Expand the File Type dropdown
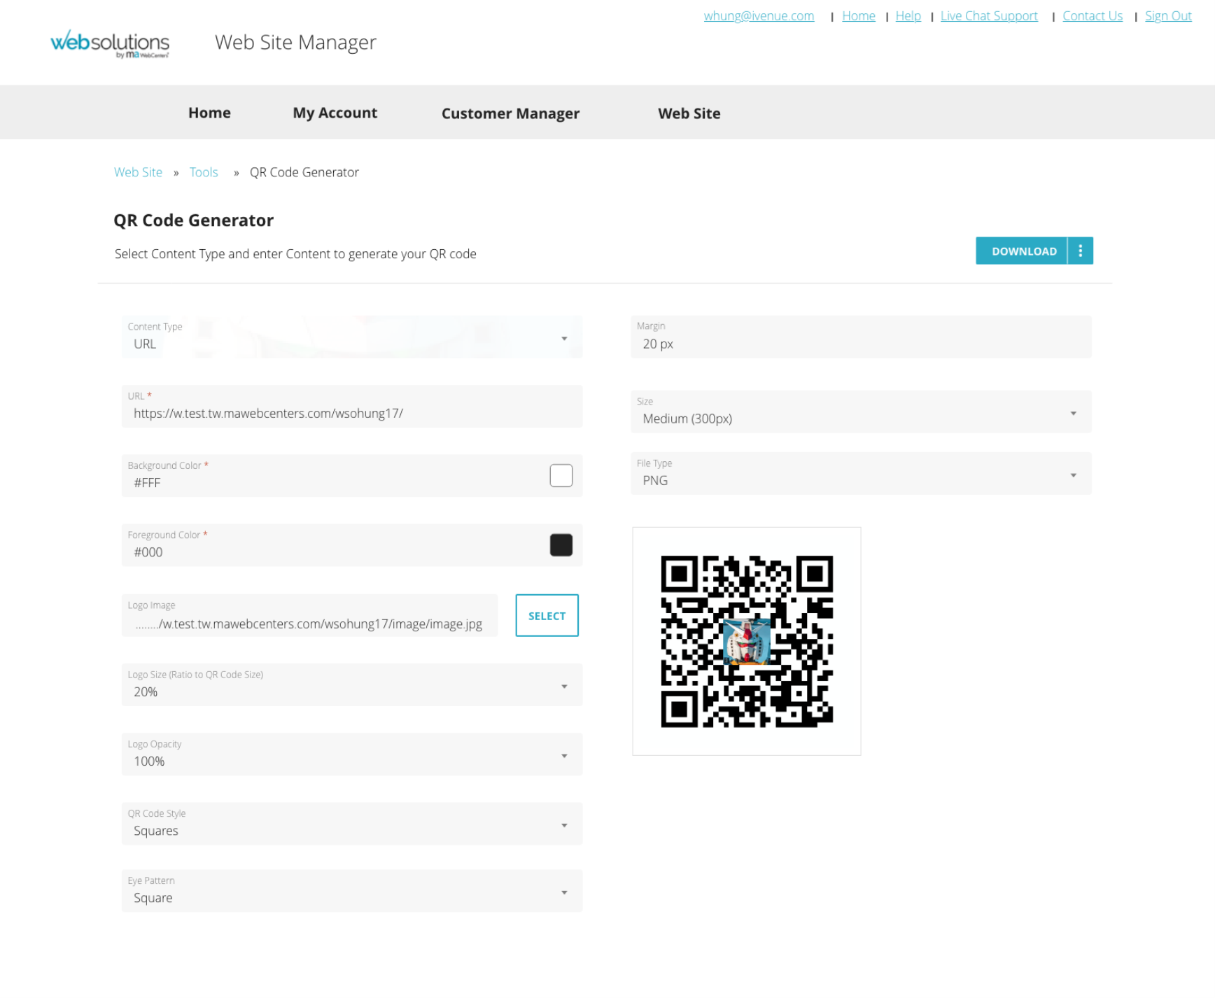This screenshot has height=998, width=1215. click(861, 474)
